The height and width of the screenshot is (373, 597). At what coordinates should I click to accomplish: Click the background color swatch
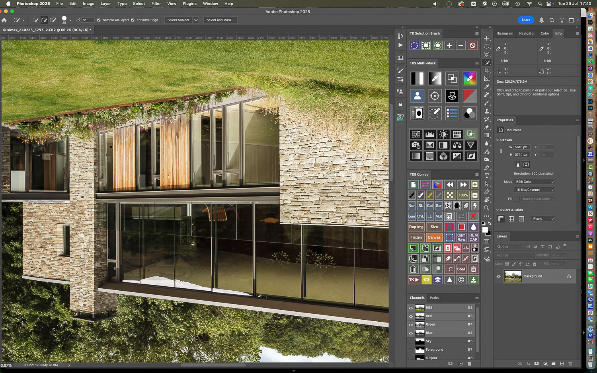coord(489,234)
